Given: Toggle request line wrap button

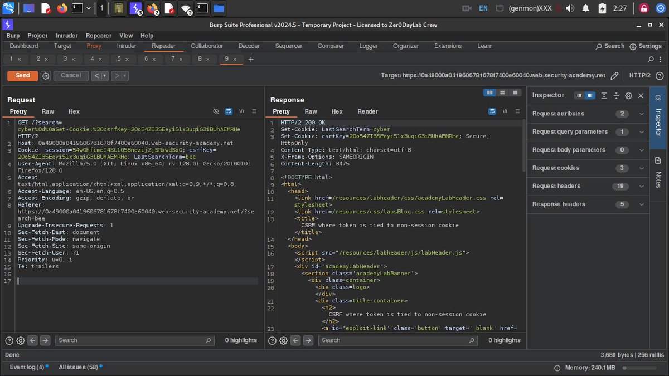Looking at the screenshot, I should pos(229,111).
